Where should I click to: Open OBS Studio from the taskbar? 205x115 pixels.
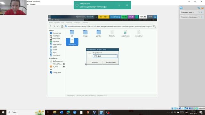(108, 112)
